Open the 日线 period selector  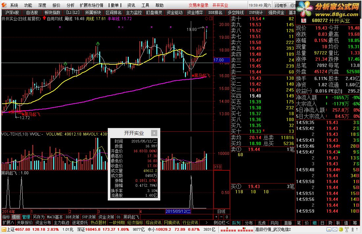(x=221, y=211)
